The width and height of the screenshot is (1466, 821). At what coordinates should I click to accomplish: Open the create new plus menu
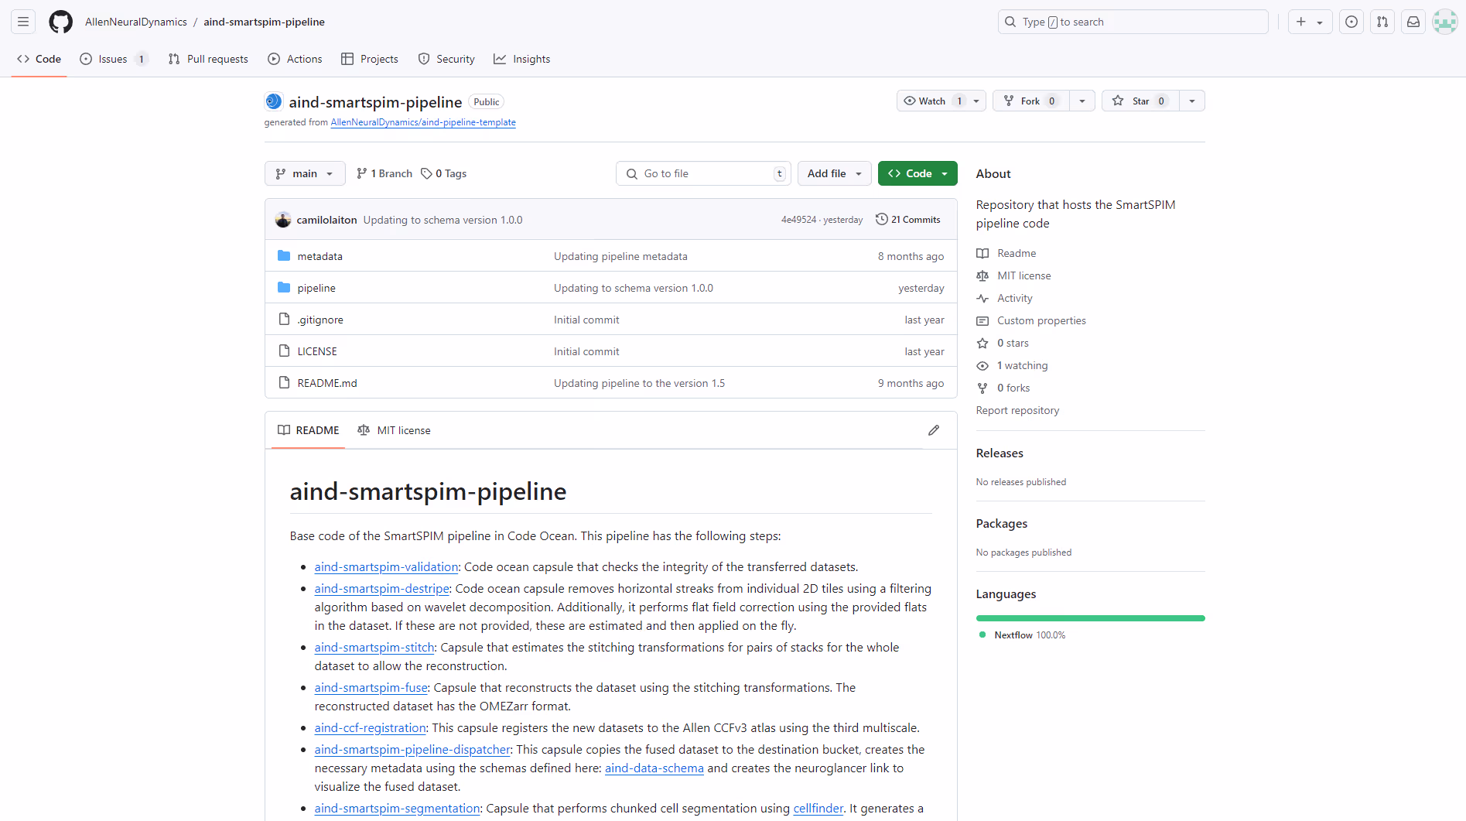pos(1309,22)
